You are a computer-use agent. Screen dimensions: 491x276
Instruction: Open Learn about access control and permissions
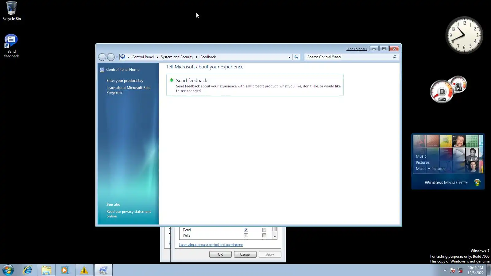[x=211, y=245]
